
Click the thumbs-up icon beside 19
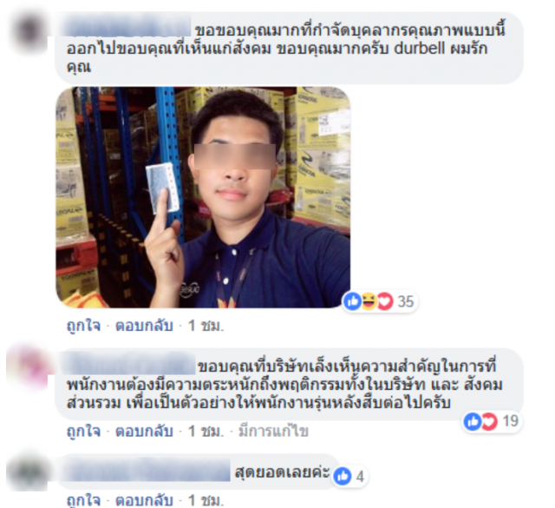473,421
